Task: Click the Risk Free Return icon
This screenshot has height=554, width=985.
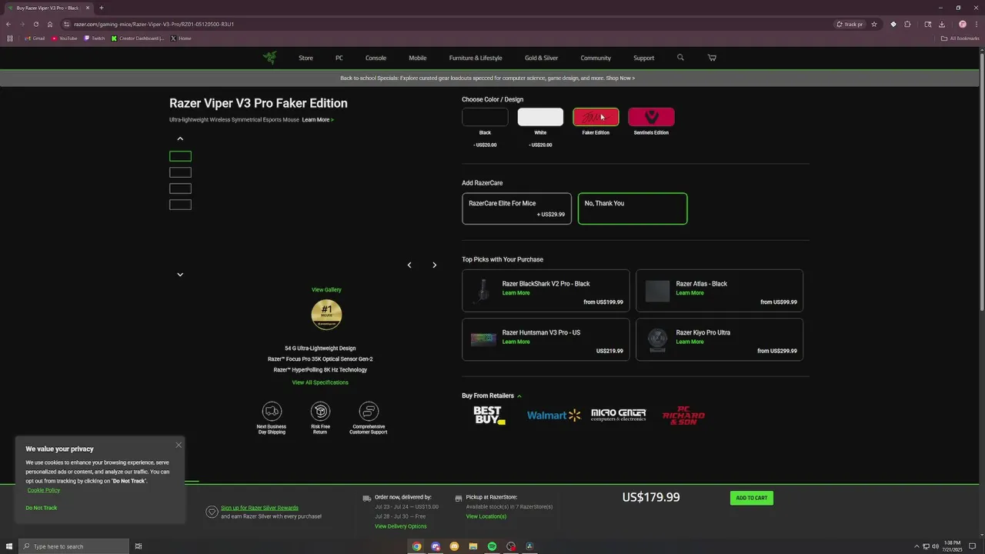Action: point(320,411)
